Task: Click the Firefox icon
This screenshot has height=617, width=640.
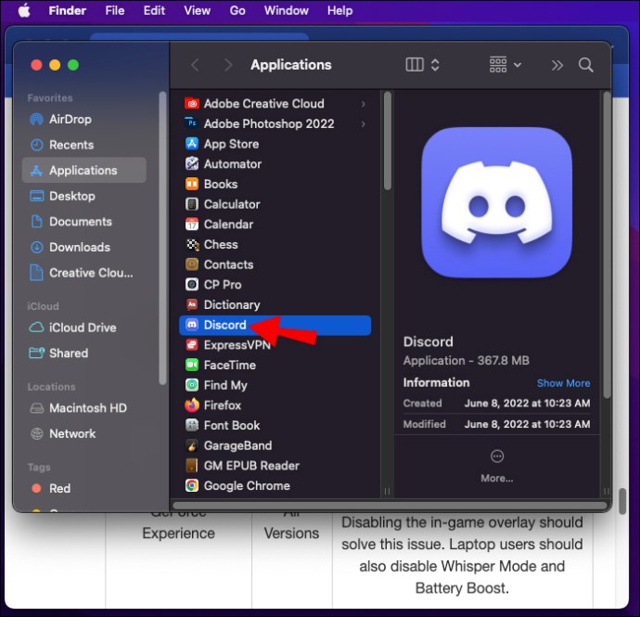Action: pos(192,405)
